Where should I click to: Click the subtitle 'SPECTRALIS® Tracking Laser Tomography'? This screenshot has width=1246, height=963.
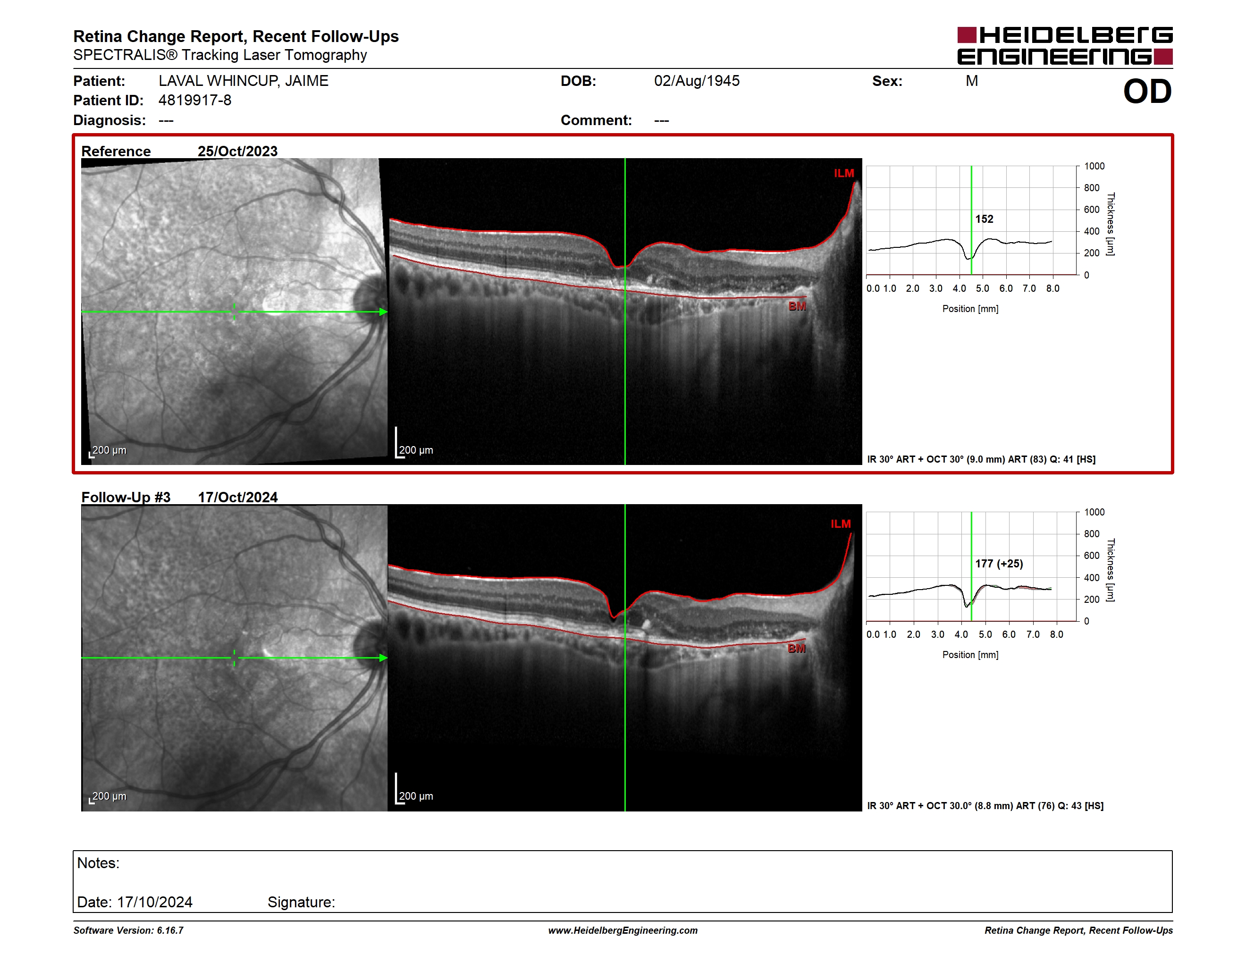219,55
